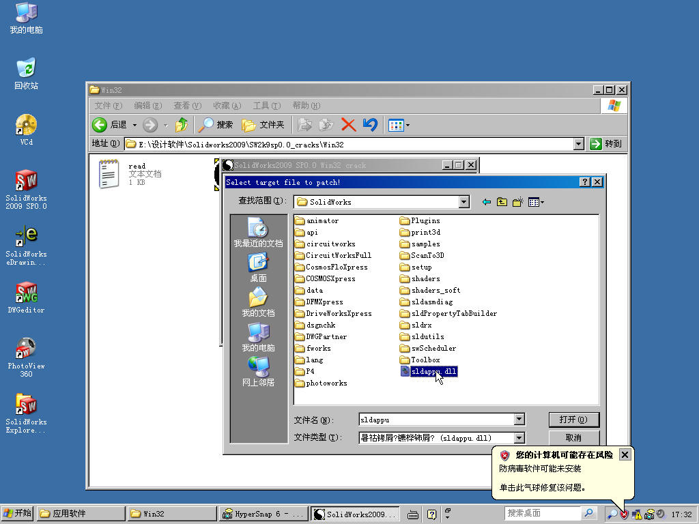Click the Search toolbar button in explorer
The height and width of the screenshot is (524, 699).
[x=216, y=125]
